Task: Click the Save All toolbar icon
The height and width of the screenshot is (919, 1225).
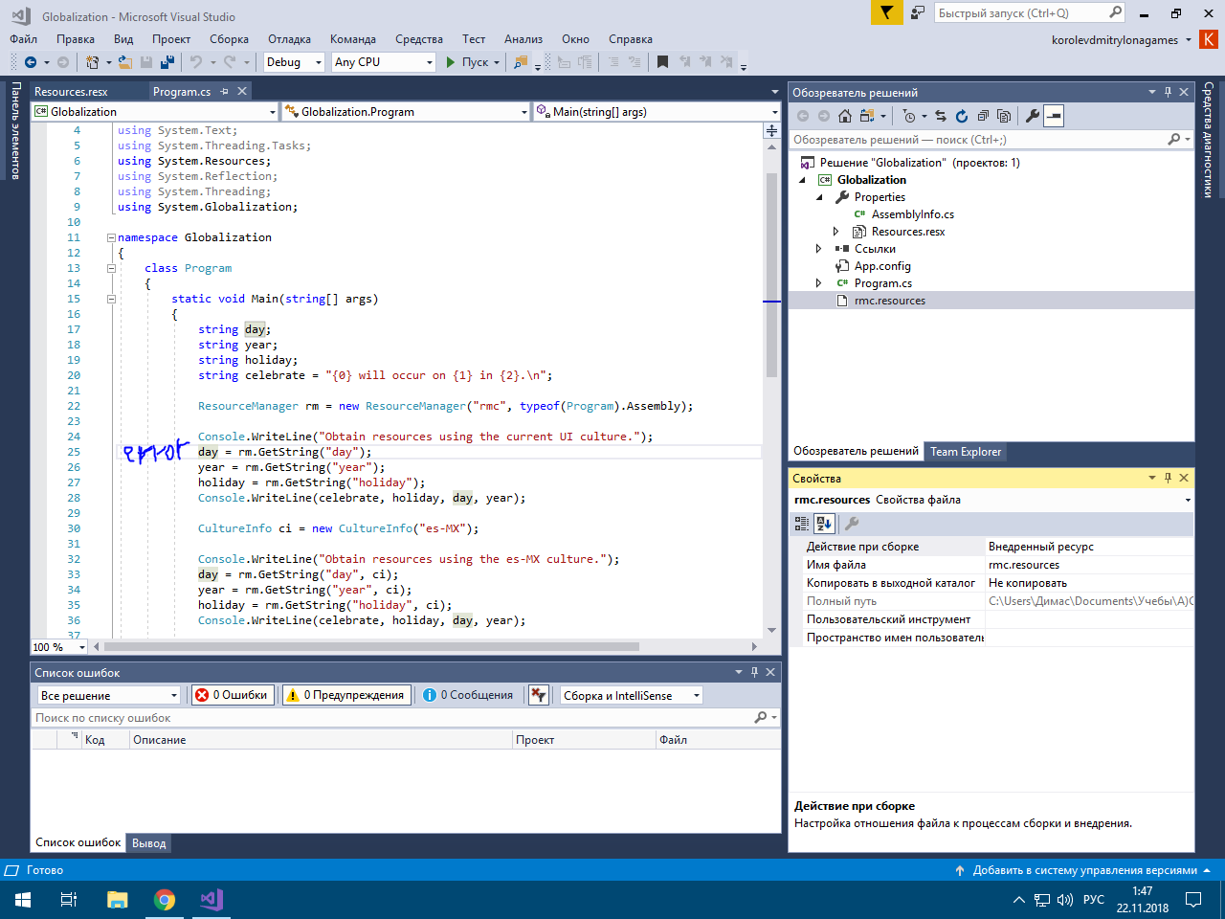Action: (167, 62)
